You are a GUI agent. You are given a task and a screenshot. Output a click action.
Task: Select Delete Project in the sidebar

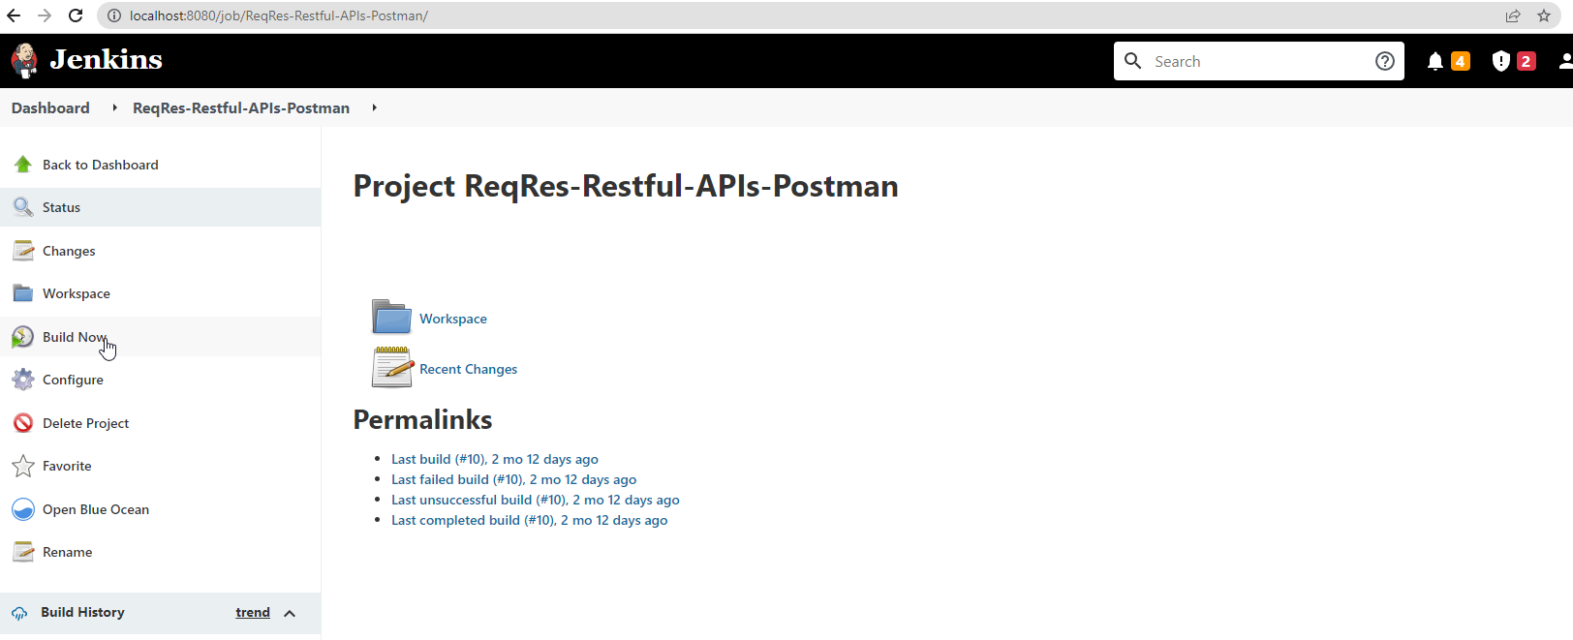click(160, 423)
